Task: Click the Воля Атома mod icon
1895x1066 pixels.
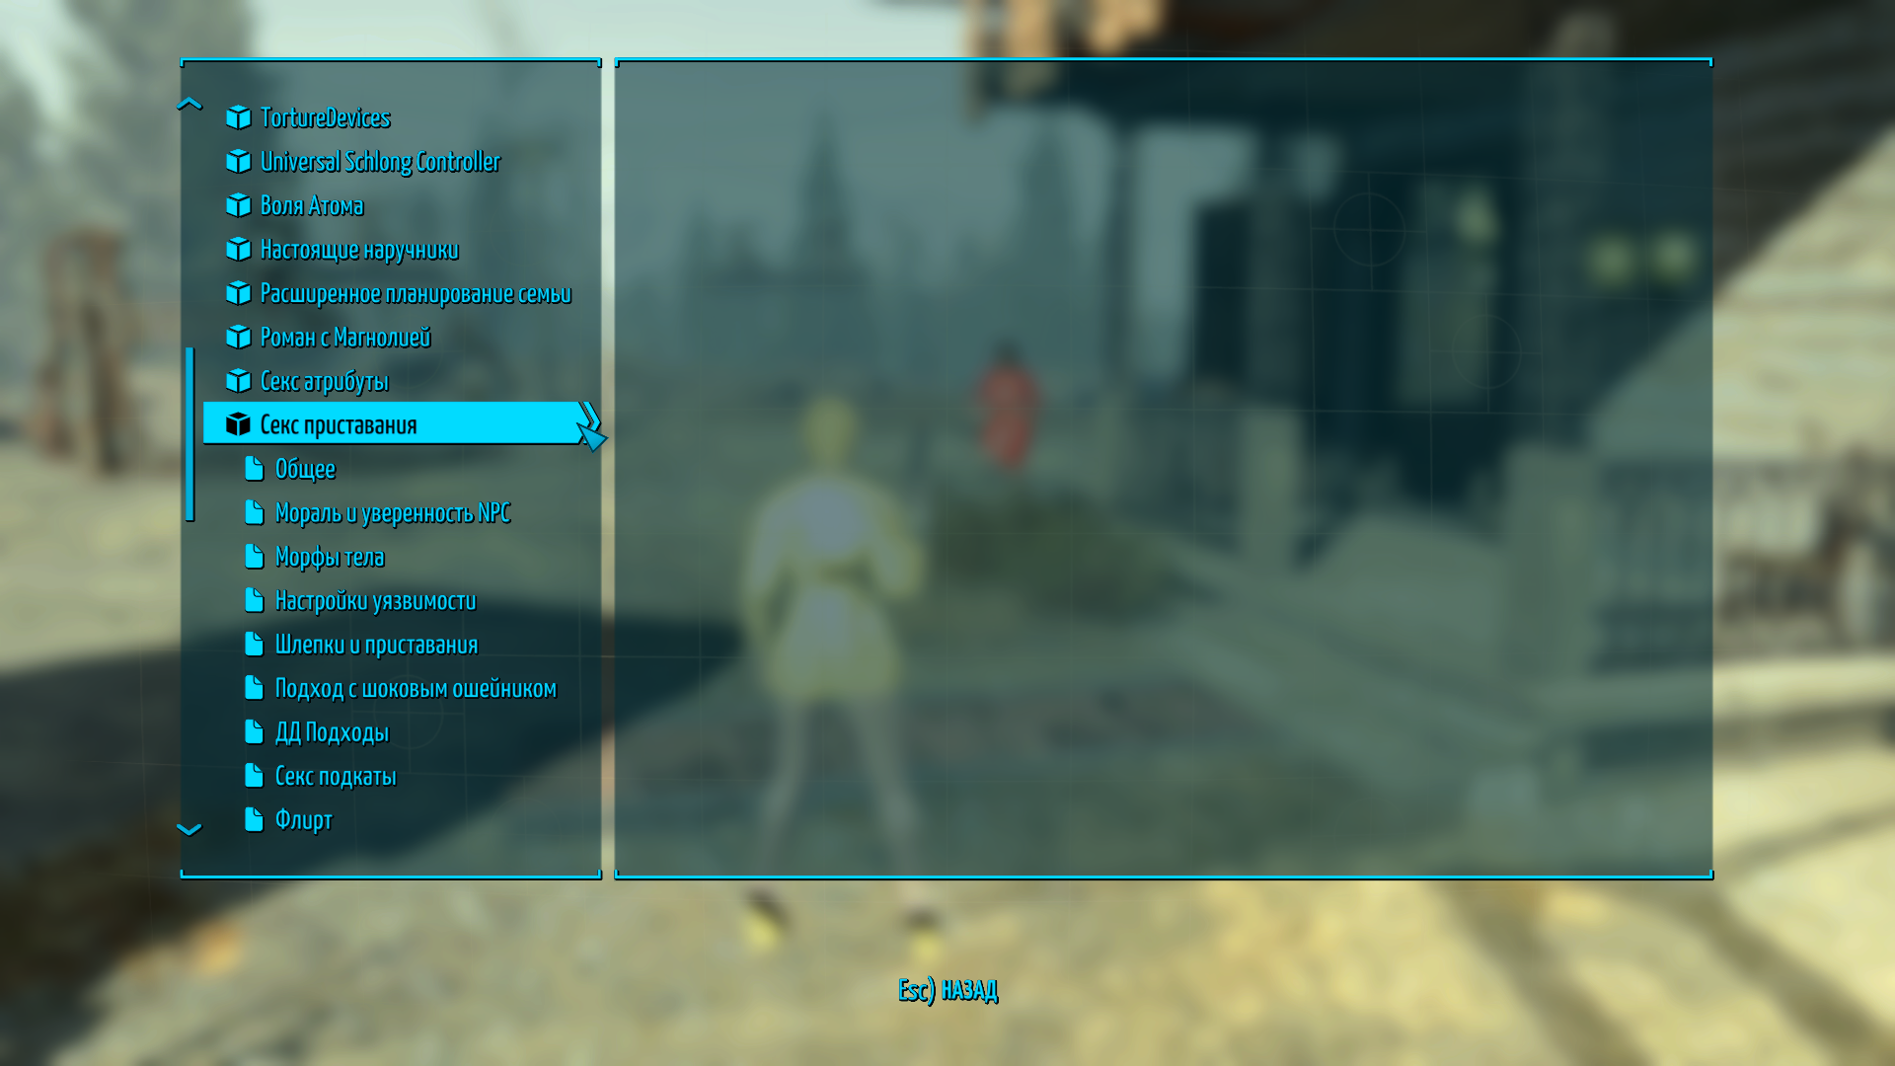Action: pos(238,204)
